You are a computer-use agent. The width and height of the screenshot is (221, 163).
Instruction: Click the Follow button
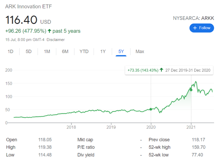[202, 28]
